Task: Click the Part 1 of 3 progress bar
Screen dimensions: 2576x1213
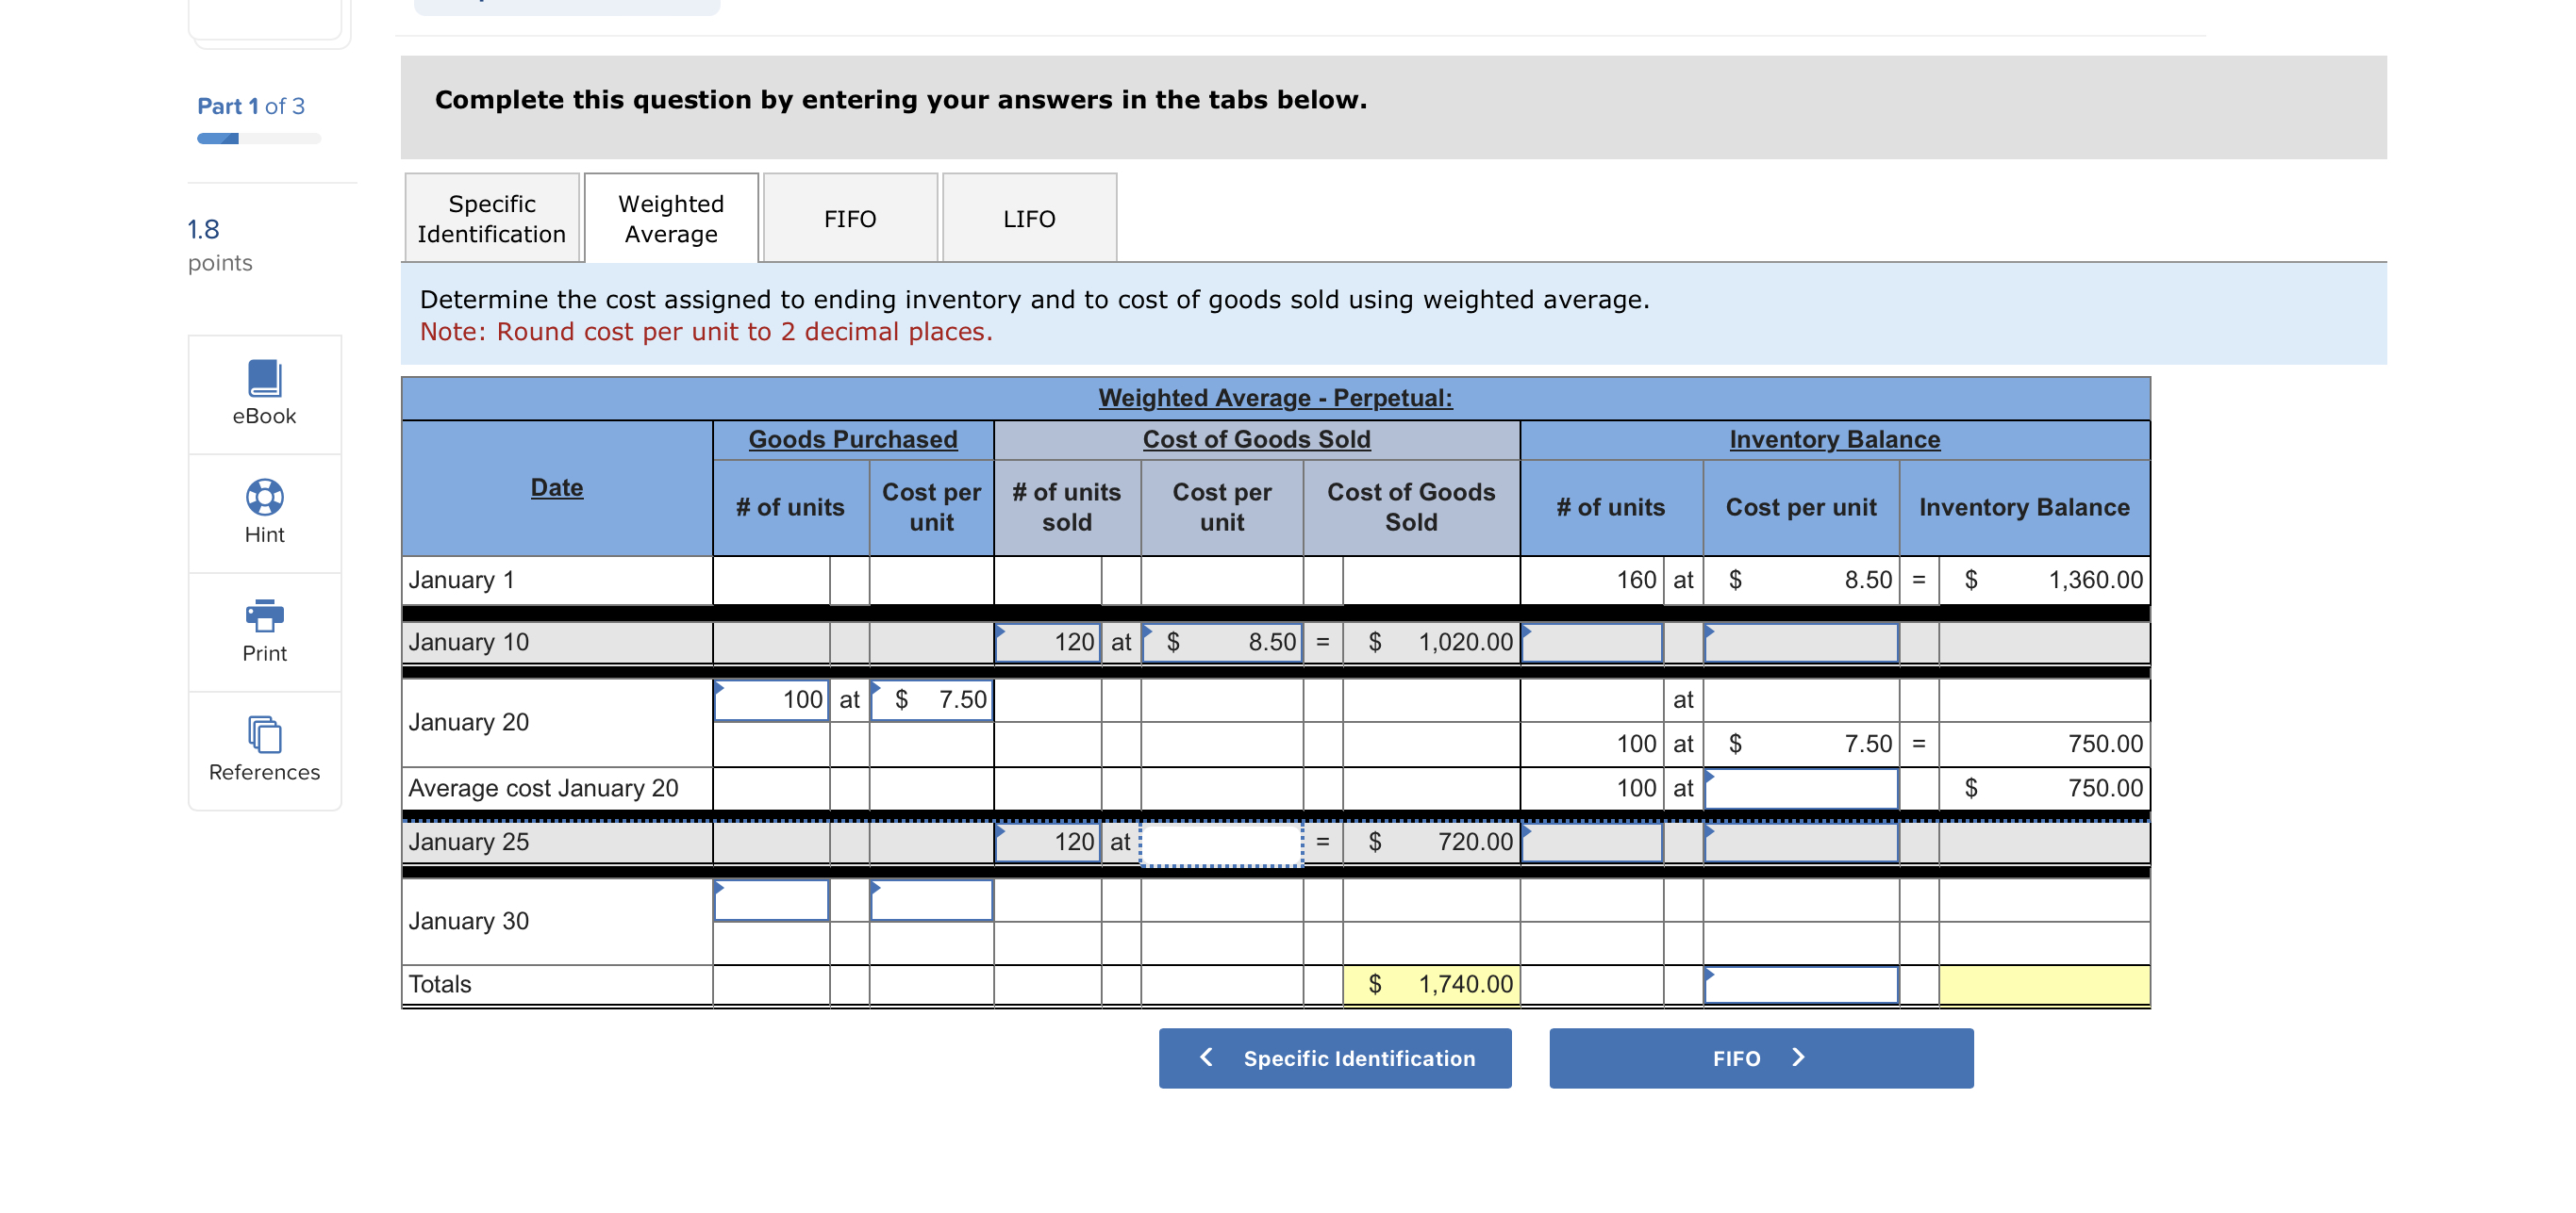Action: (259, 139)
